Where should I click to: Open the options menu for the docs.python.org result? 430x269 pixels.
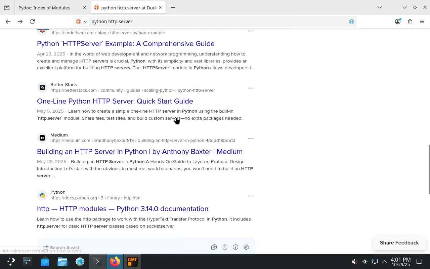point(251,196)
